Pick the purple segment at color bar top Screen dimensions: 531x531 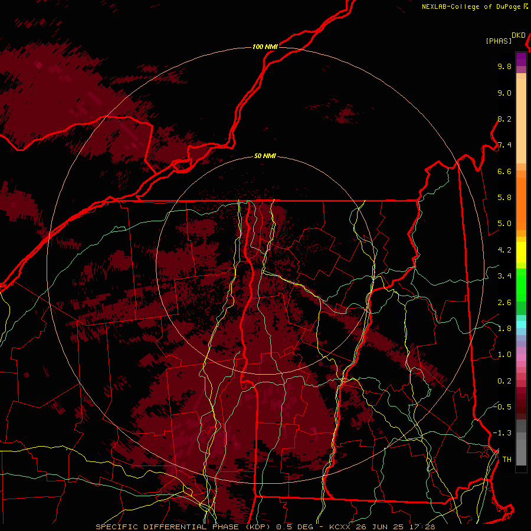(521, 59)
